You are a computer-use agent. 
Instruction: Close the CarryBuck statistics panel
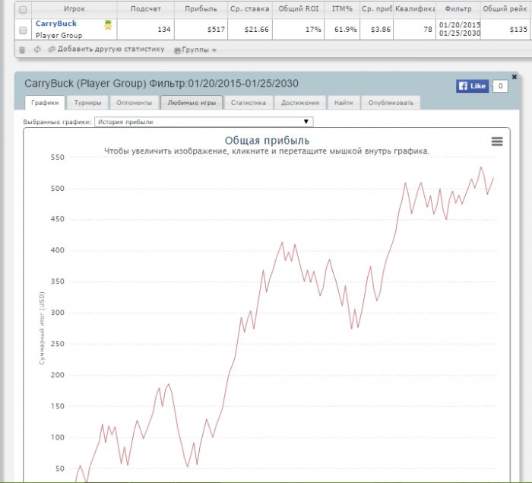pos(515,77)
